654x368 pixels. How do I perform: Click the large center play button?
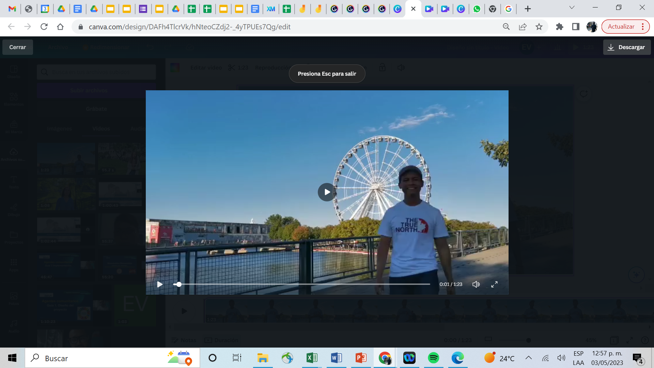click(327, 192)
